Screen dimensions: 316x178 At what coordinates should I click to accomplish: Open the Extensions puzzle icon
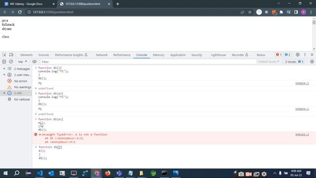pyautogui.click(x=281, y=12)
